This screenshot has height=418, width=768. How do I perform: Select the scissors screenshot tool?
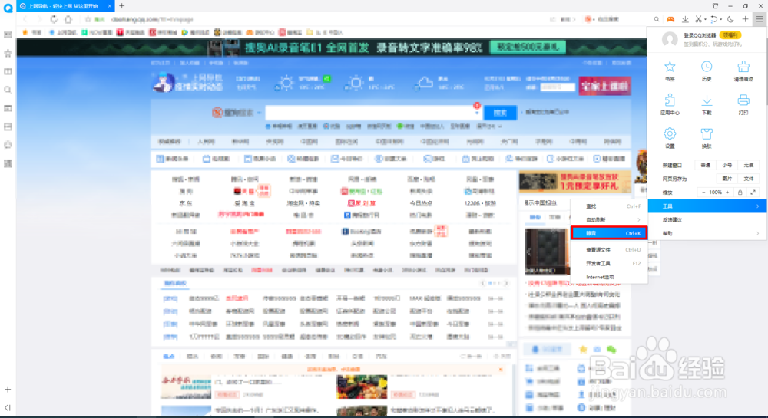(x=698, y=19)
